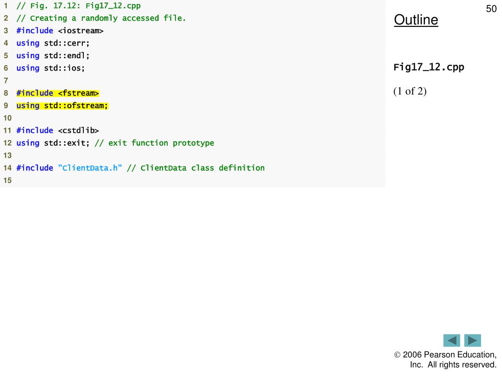This screenshot has height=376, width=502.
Task: Advance with the next slide arrow
Action: (x=473, y=341)
